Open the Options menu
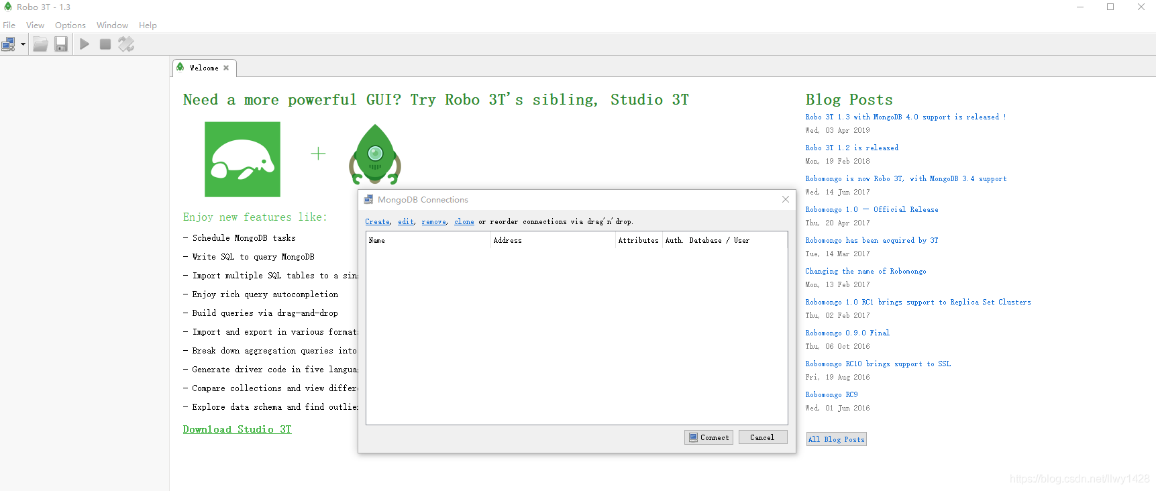The width and height of the screenshot is (1156, 491). pyautogui.click(x=70, y=25)
